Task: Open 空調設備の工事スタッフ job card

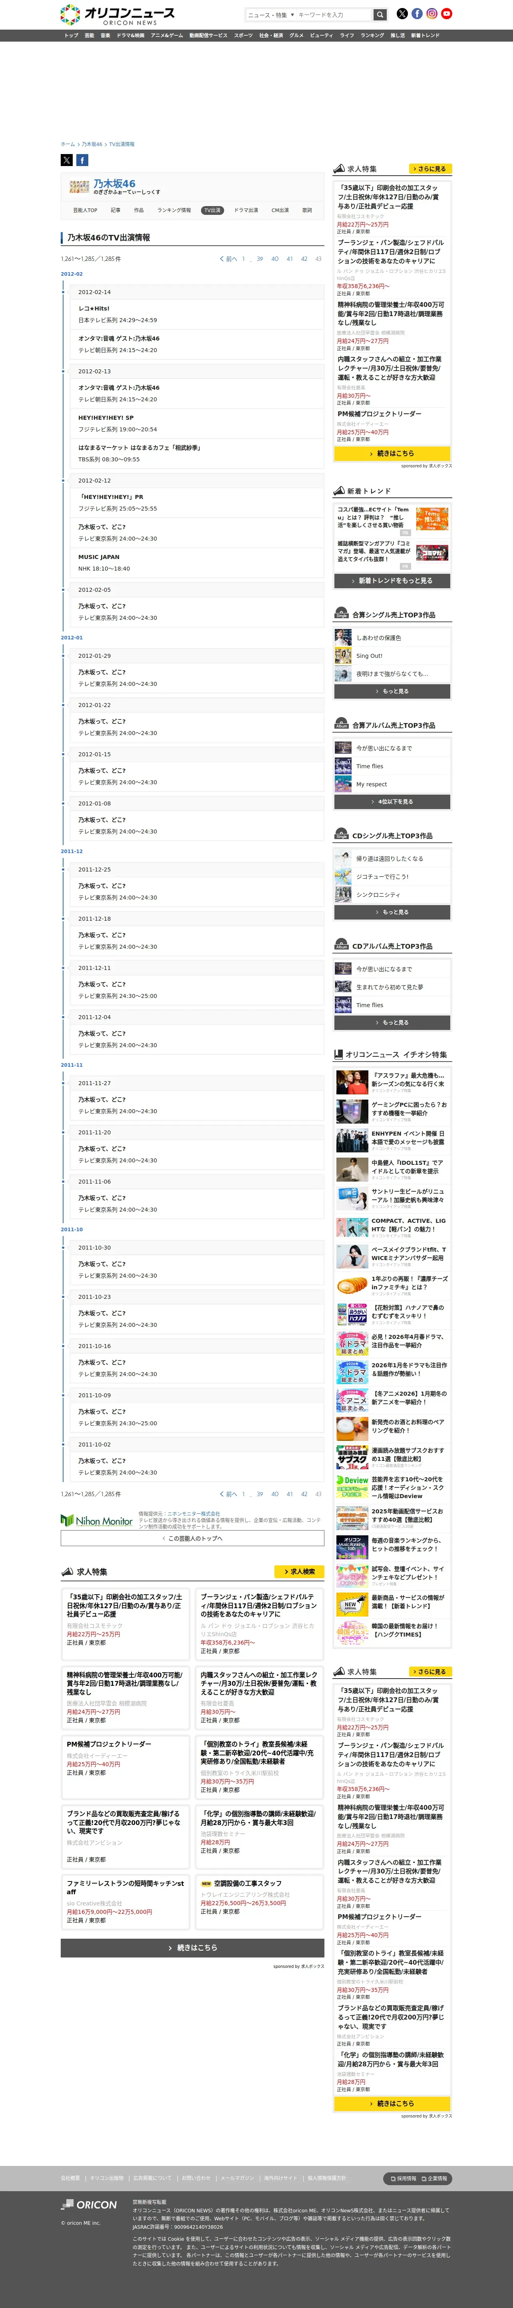Action: pyautogui.click(x=260, y=1901)
